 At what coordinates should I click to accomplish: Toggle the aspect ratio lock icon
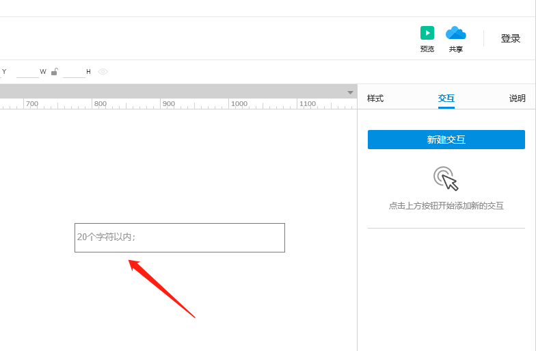[x=55, y=71]
